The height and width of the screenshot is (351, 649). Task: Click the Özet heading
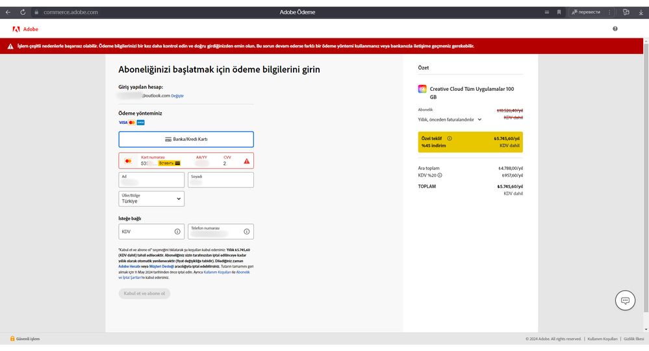click(x=424, y=67)
